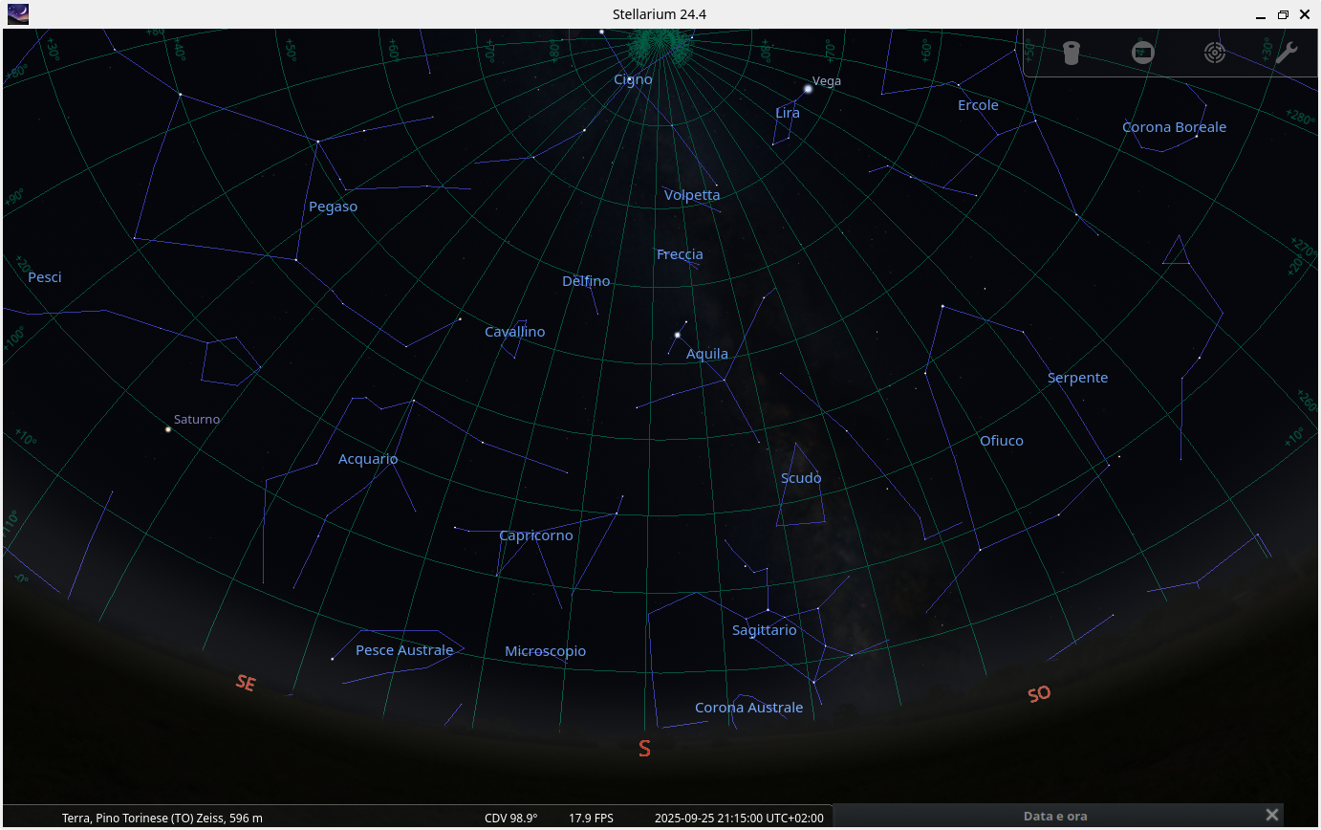Select the bright star Vega

point(808,88)
